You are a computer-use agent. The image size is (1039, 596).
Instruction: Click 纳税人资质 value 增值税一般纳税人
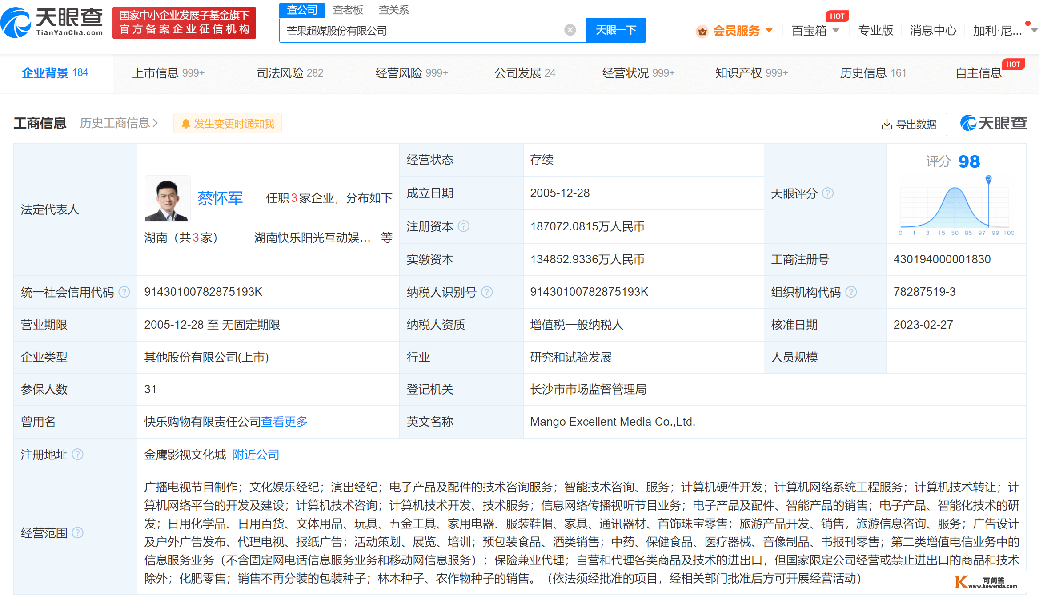[x=577, y=325]
